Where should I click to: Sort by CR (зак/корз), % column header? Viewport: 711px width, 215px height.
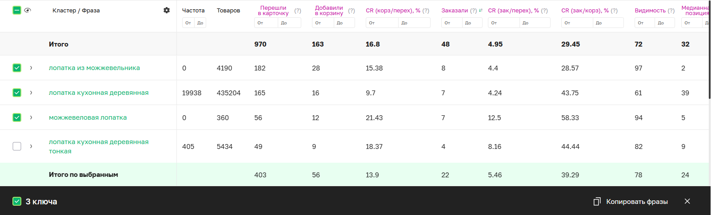click(x=585, y=11)
